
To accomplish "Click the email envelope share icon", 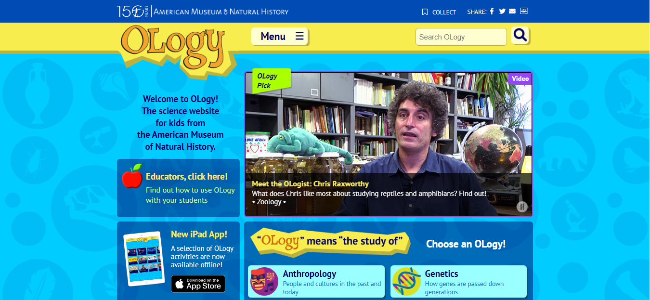I will (512, 12).
